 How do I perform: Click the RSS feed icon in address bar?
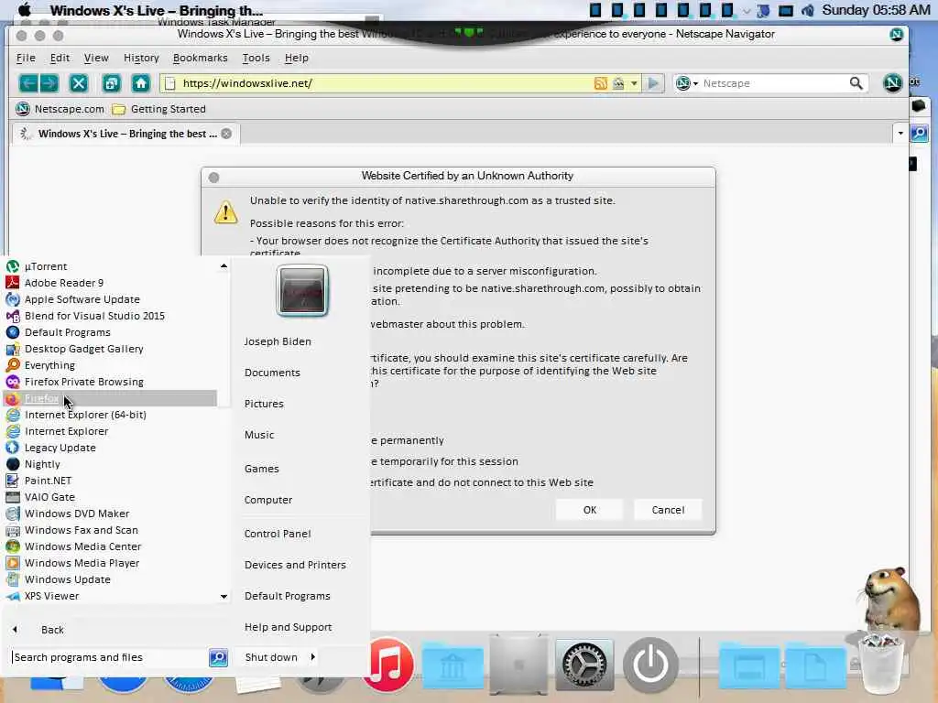pyautogui.click(x=601, y=83)
